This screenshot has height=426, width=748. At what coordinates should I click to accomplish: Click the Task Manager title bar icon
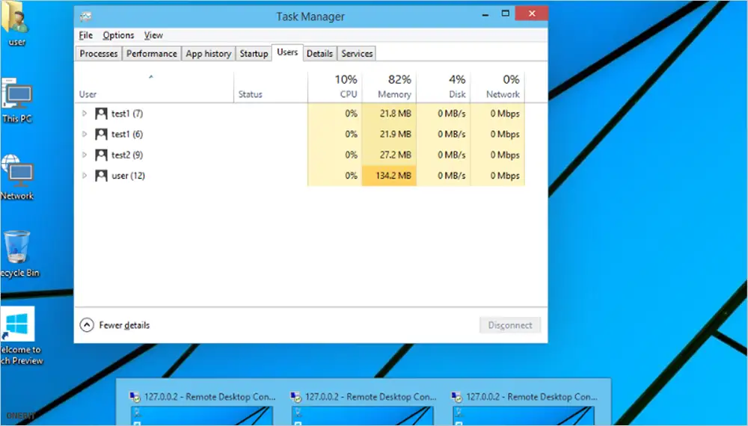(87, 14)
